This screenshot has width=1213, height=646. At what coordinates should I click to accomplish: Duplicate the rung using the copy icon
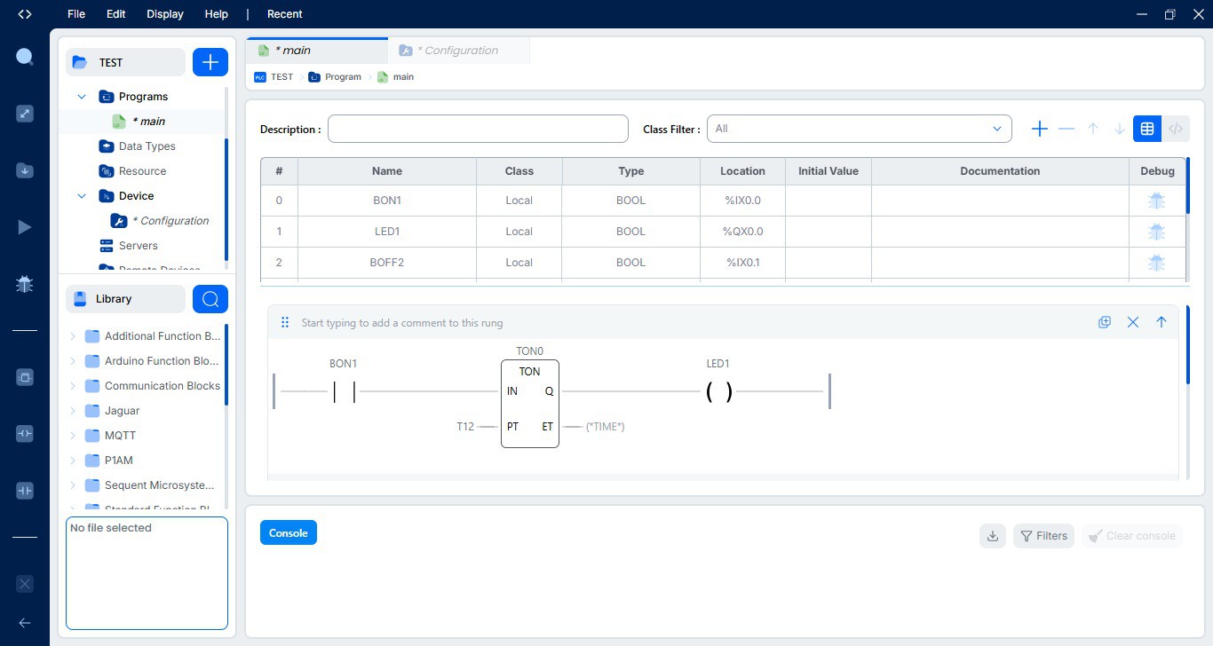point(1105,322)
